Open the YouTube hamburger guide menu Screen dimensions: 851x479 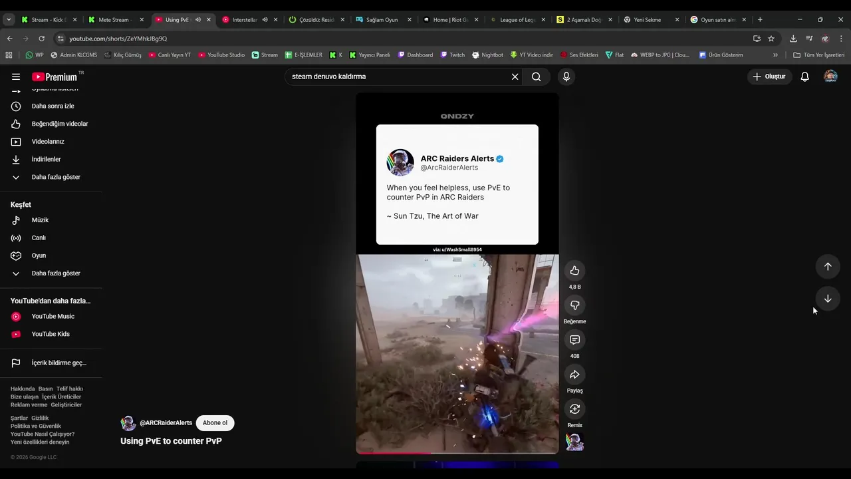coord(16,77)
